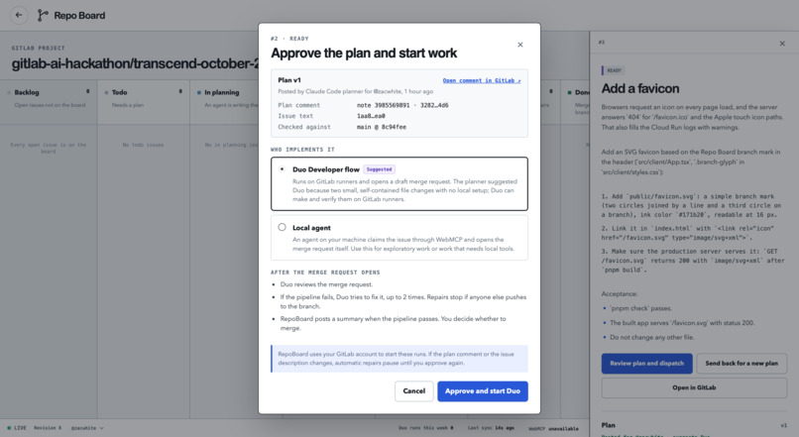Click the Last sync status entry

(x=491, y=428)
